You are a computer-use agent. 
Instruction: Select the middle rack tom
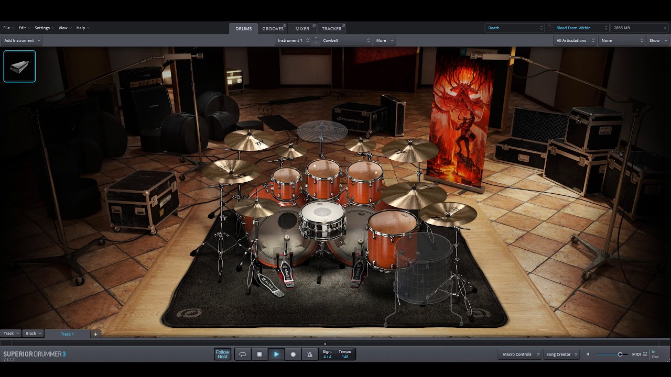point(323,179)
